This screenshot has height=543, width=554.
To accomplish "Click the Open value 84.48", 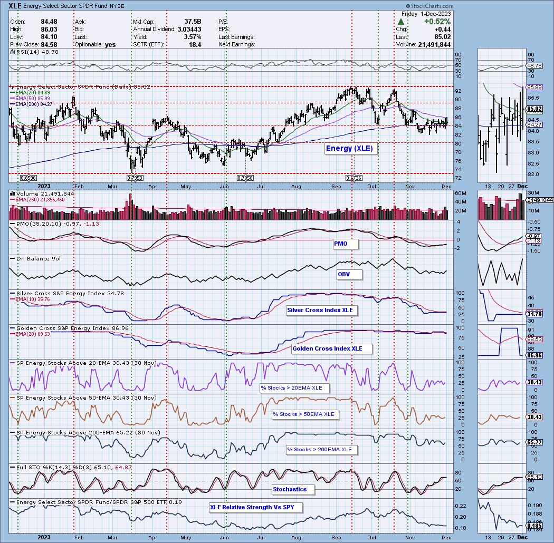I will pyautogui.click(x=49, y=22).
